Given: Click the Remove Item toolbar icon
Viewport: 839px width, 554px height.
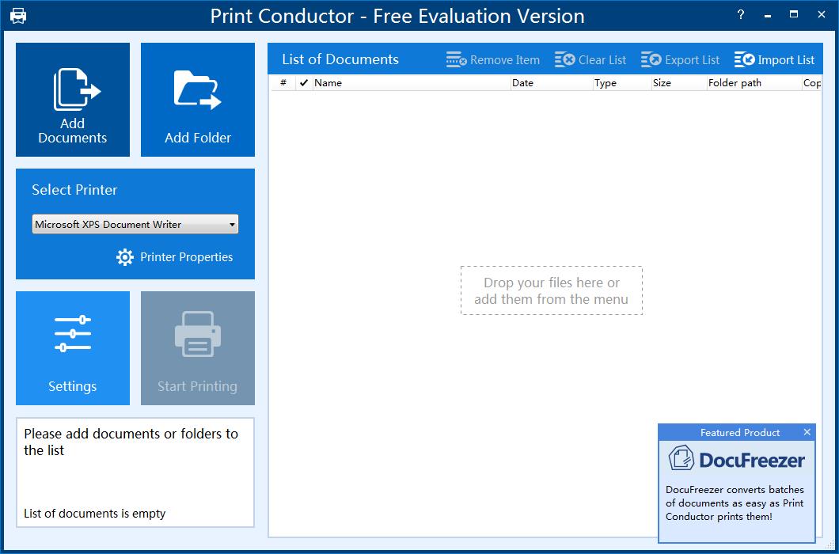Looking at the screenshot, I should coord(457,60).
